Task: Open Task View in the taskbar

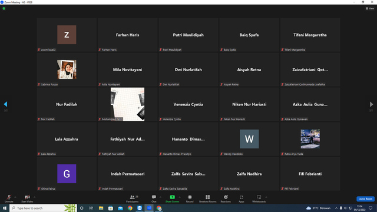Action: tap(91, 208)
